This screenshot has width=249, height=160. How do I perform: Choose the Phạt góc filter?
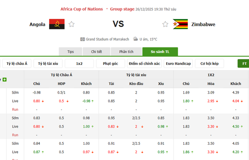[x=110, y=63]
